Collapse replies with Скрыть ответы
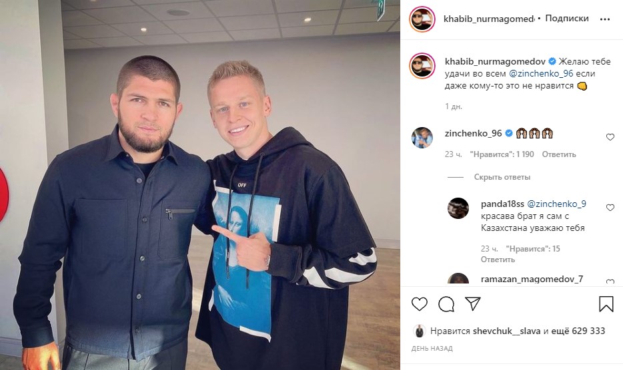 click(502, 177)
